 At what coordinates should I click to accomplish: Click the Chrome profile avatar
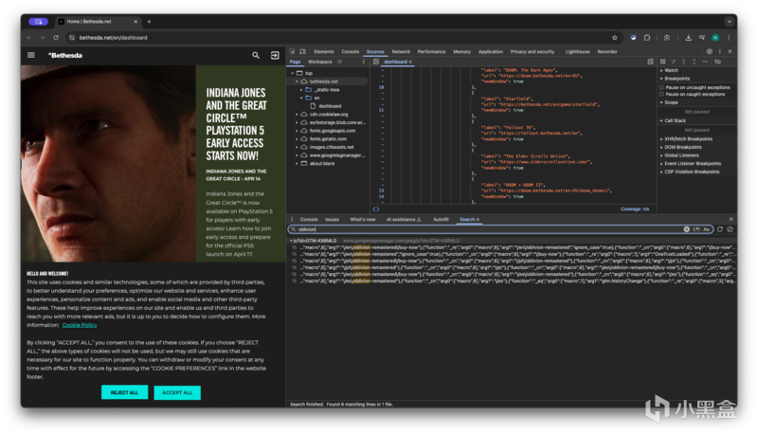(715, 38)
